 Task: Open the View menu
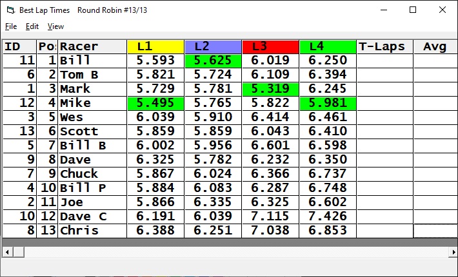[x=56, y=26]
